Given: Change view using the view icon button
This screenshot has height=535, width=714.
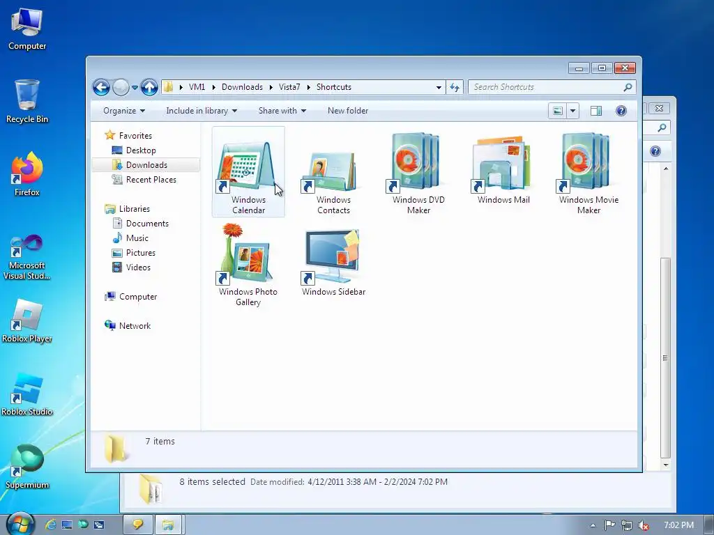Looking at the screenshot, I should (x=557, y=111).
